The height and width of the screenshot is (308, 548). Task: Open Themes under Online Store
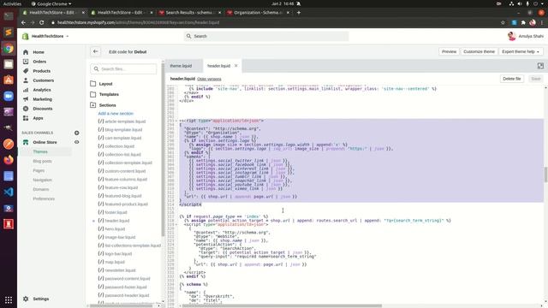pos(40,151)
